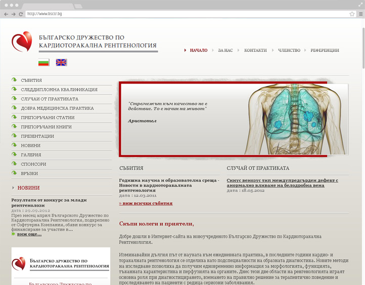Click the date '29.09.2012' text
Screen dimensions: 365x285
pyautogui.click(x=38, y=210)
